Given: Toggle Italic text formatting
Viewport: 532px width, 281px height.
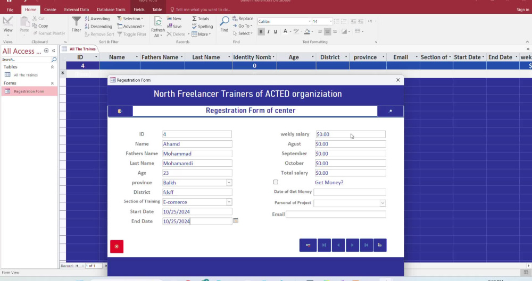Looking at the screenshot, I should click(268, 31).
